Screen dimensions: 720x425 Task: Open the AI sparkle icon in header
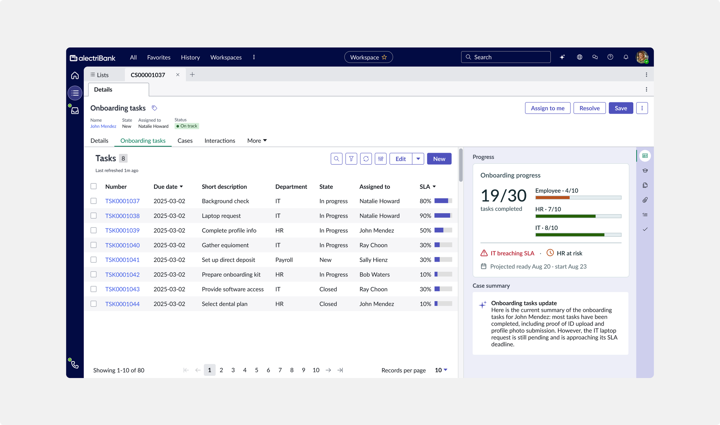point(562,57)
